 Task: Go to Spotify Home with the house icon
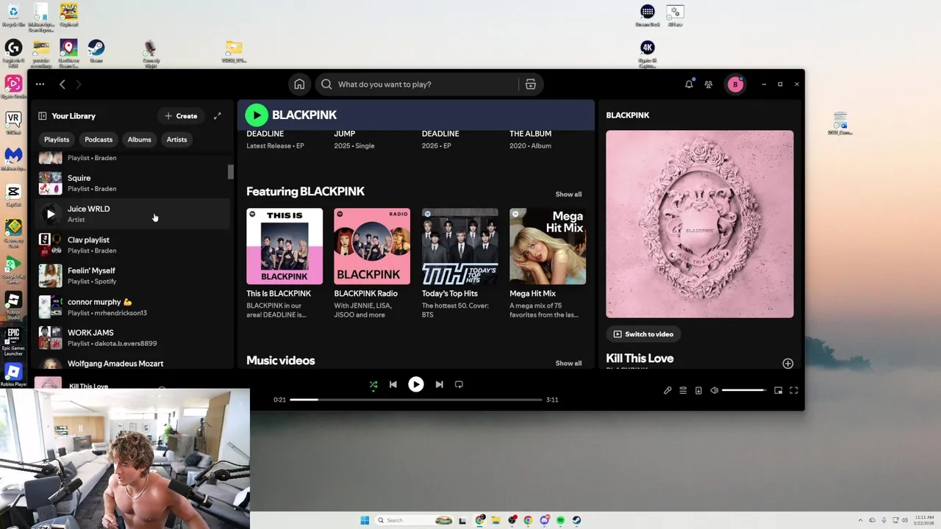click(299, 84)
